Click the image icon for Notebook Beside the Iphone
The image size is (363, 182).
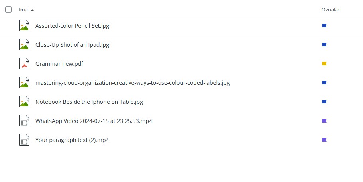(x=24, y=102)
